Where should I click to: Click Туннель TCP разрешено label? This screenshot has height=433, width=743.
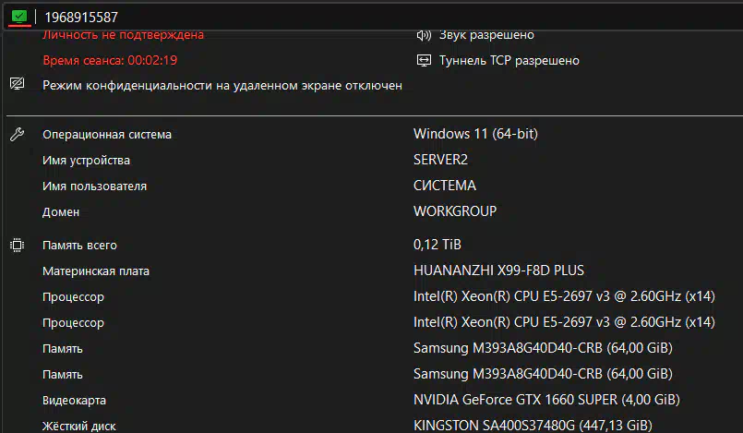point(509,61)
